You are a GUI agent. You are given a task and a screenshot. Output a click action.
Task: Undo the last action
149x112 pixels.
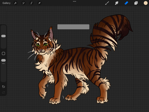(4, 87)
